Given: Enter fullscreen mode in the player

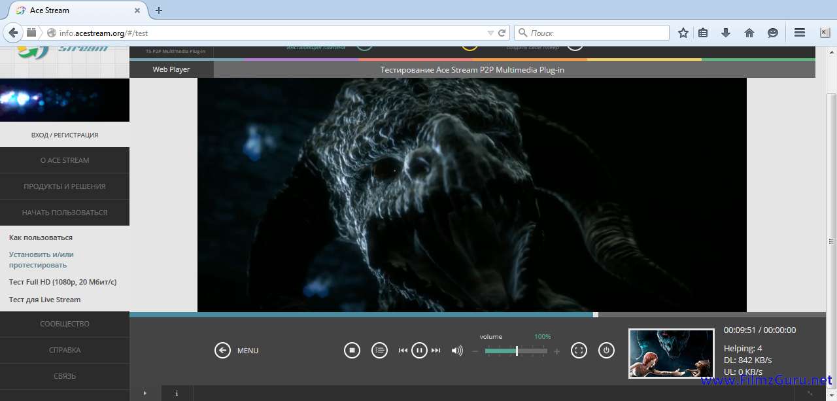Looking at the screenshot, I should point(579,351).
